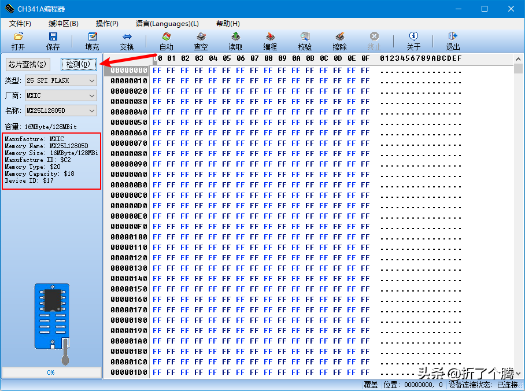Click the 自动 (Auto) toolbar icon
The height and width of the screenshot is (391, 525).
[x=167, y=36]
